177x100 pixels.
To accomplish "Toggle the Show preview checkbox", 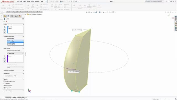I will [x=4, y=86].
